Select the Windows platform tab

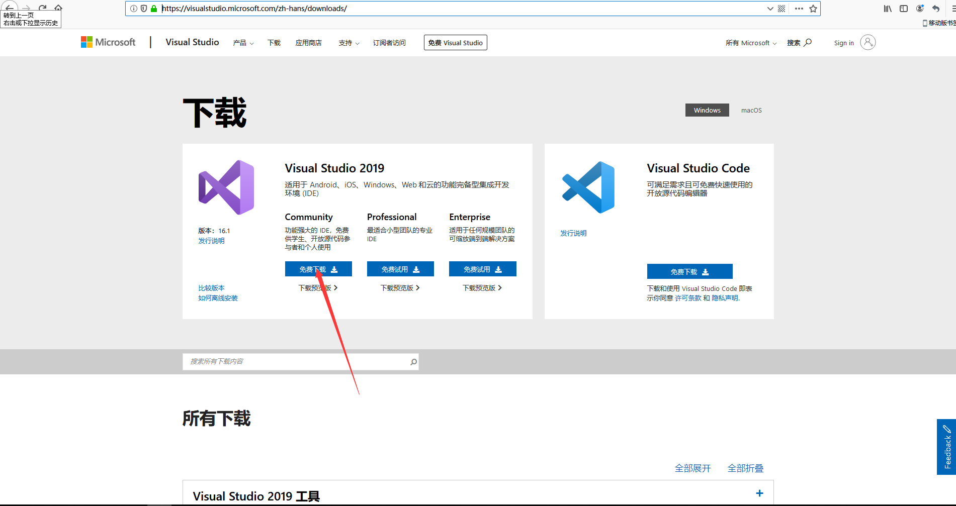click(707, 110)
